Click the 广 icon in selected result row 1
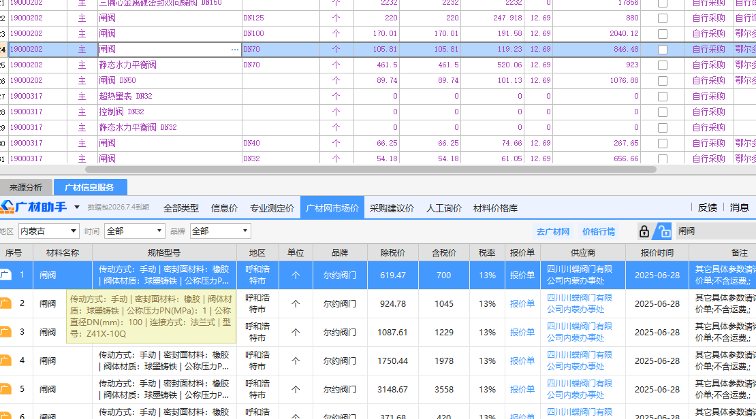This screenshot has height=419, width=756. tap(5, 275)
